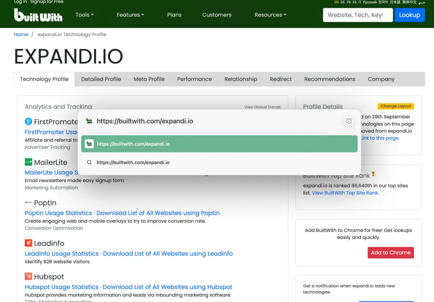
Task: Click the BuiltWith favicon in highlighted suggestion
Action: [89, 144]
